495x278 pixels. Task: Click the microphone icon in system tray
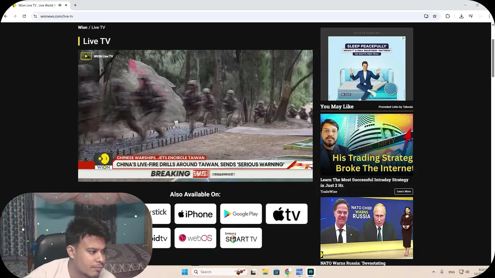click(442, 272)
